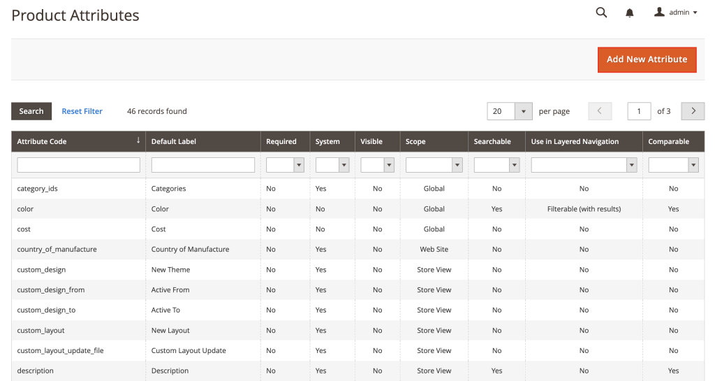Focus the Default Label filter field
This screenshot has width=715, height=381.
[x=202, y=165]
